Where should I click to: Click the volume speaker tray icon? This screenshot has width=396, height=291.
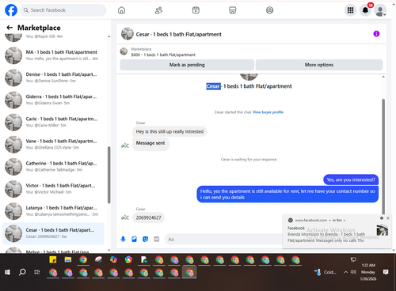click(x=353, y=272)
